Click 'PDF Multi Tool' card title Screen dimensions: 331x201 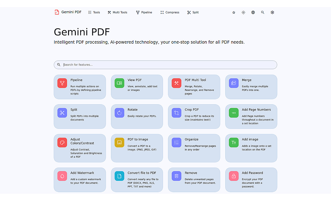pos(195,80)
